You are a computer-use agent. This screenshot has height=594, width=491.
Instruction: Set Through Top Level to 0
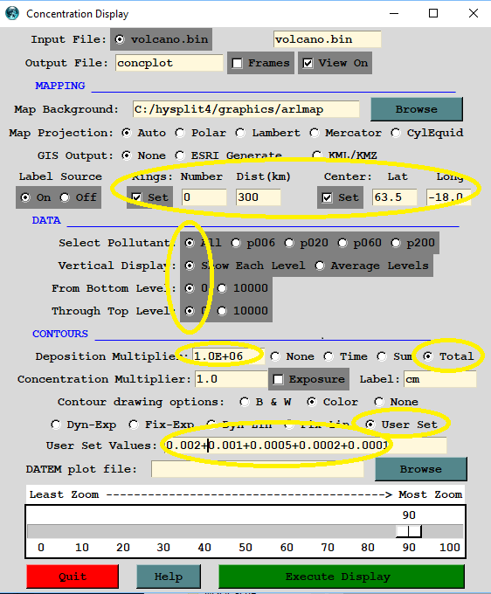click(190, 311)
